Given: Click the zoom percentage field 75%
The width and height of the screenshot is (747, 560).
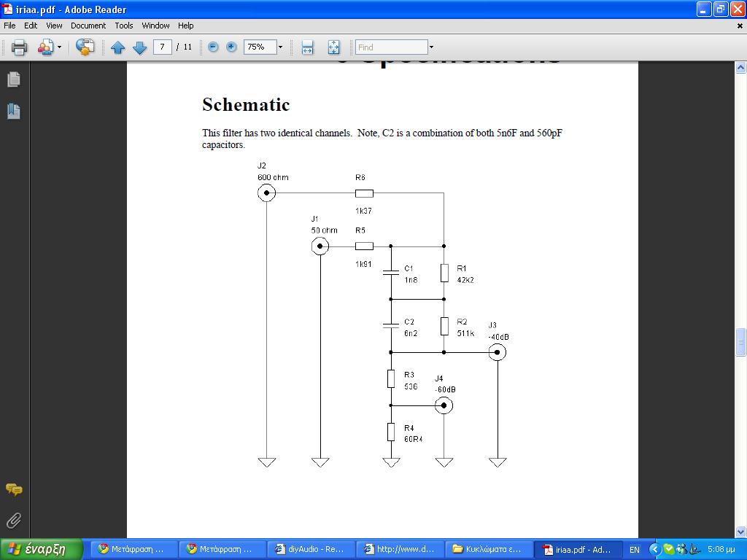Looking at the screenshot, I should click(x=260, y=47).
